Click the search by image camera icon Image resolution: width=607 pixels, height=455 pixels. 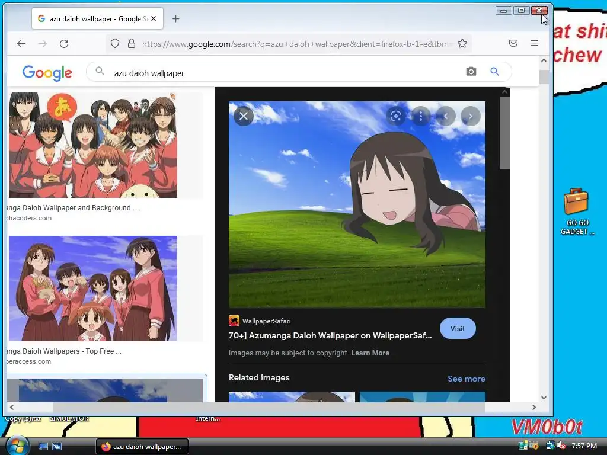471,72
